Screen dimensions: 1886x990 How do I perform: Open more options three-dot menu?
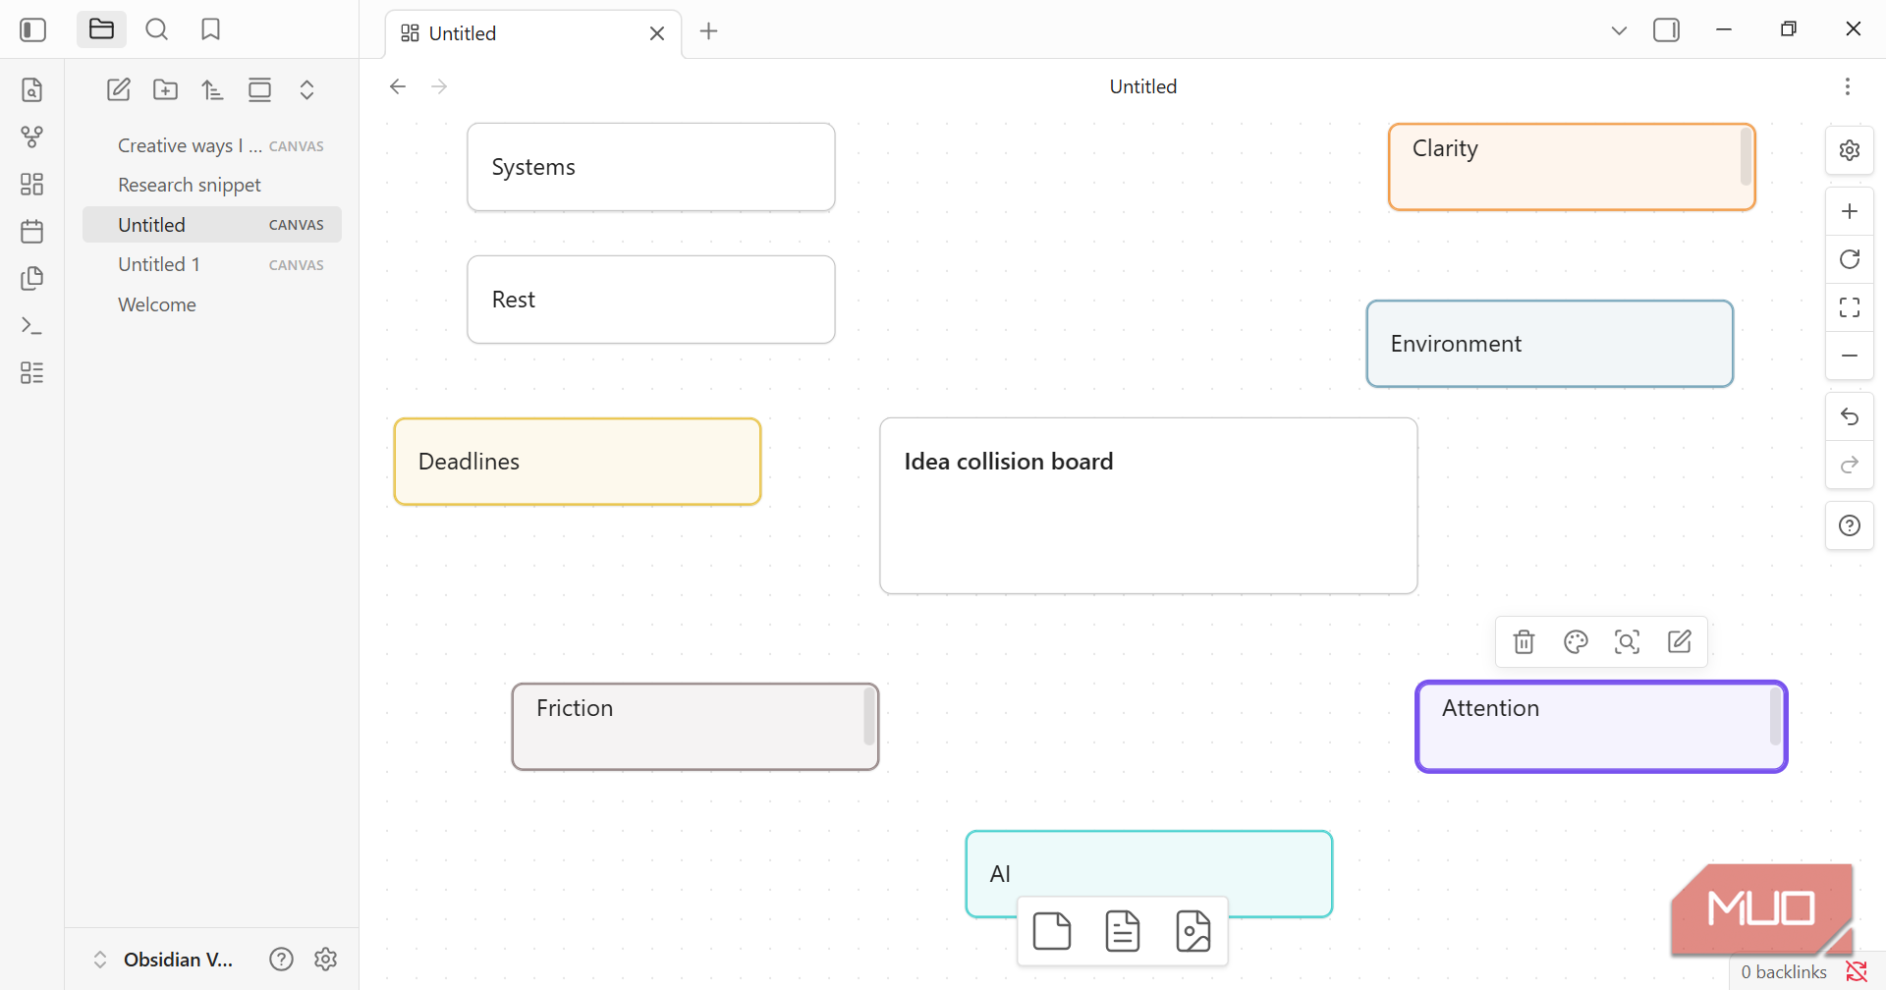point(1848,86)
